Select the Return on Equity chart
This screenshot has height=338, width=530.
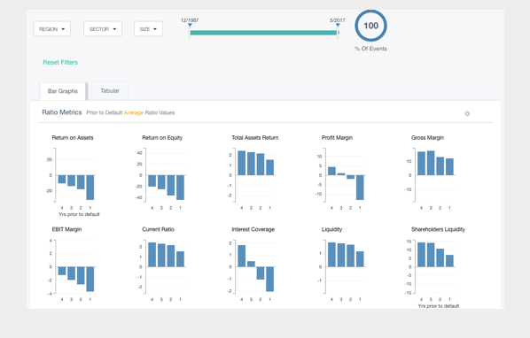tap(163, 173)
